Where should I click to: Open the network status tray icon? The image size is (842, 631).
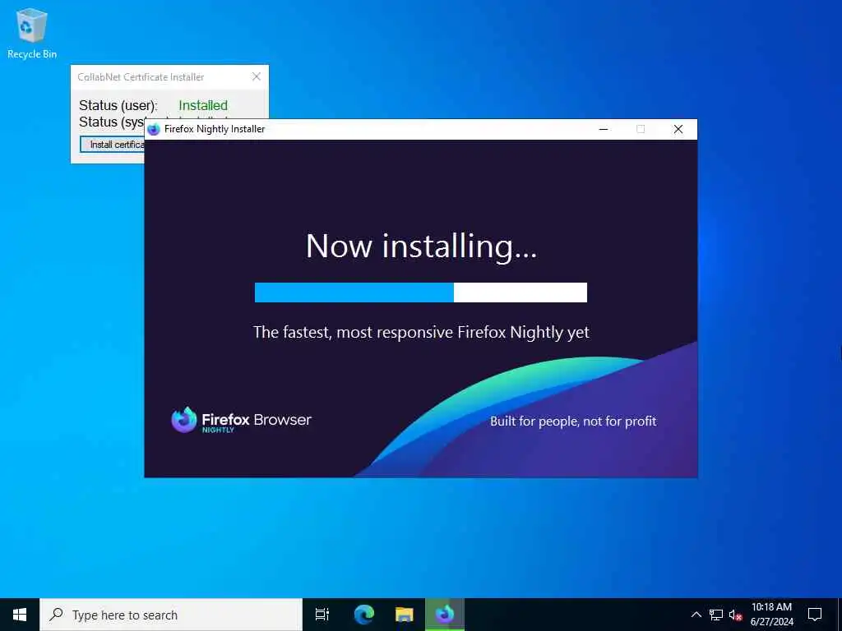pos(716,615)
